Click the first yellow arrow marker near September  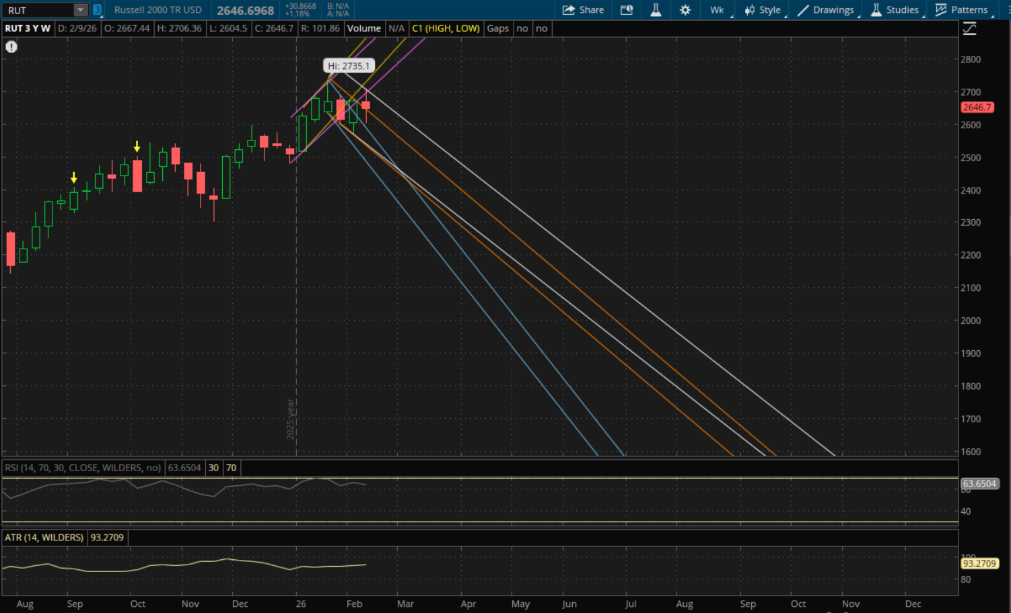(74, 178)
